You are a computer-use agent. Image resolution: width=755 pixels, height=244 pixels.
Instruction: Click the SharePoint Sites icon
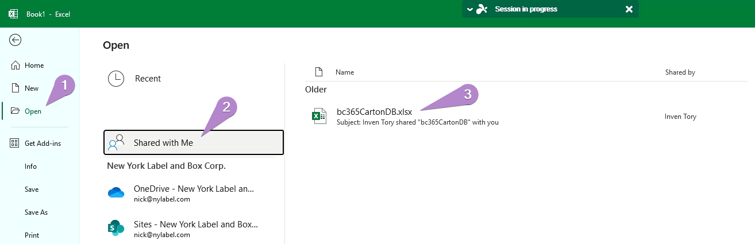(116, 228)
